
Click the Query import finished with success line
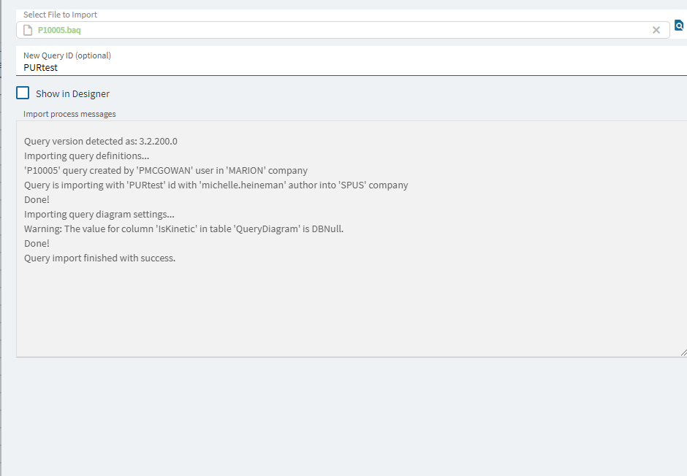point(99,258)
